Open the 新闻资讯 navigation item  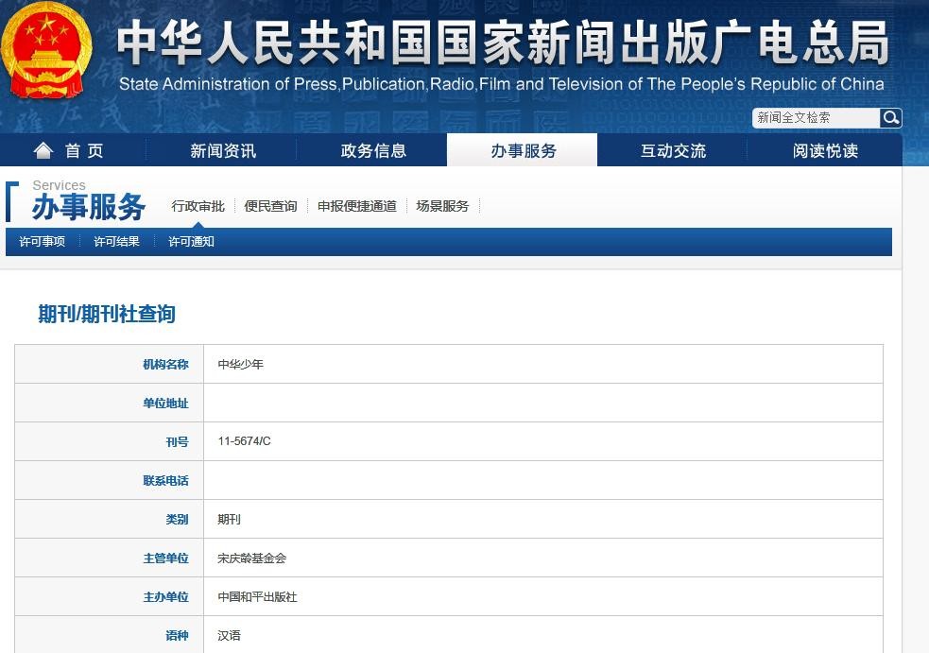tap(223, 150)
